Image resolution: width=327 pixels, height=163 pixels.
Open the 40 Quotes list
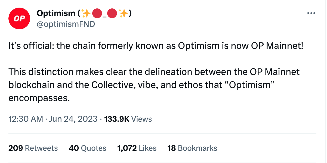87,148
